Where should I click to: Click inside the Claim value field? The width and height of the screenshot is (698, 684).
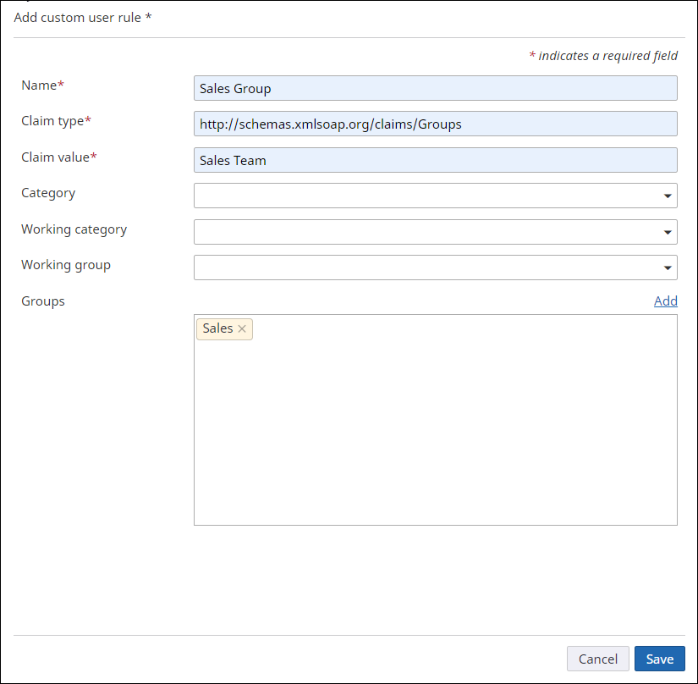pyautogui.click(x=423, y=160)
